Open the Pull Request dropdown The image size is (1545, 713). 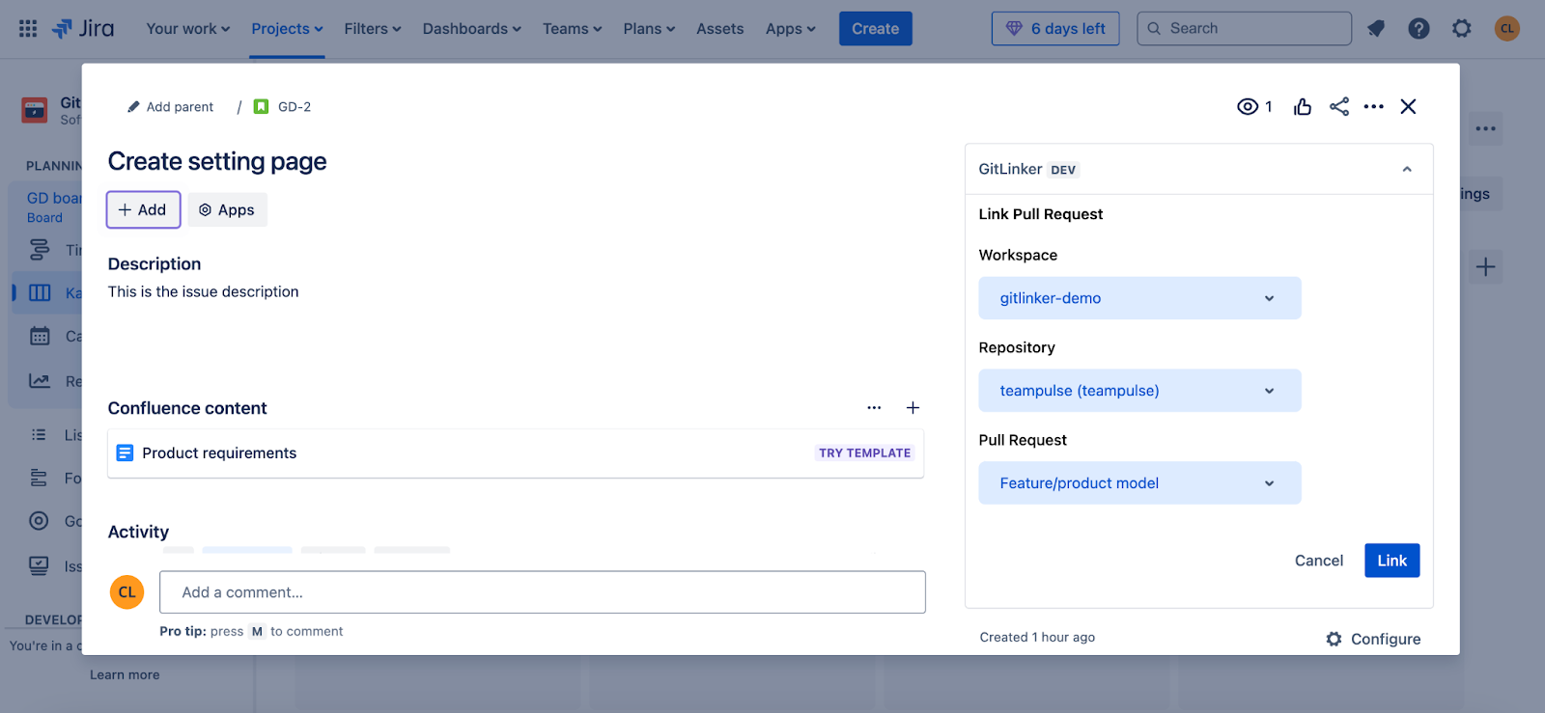tap(1139, 483)
